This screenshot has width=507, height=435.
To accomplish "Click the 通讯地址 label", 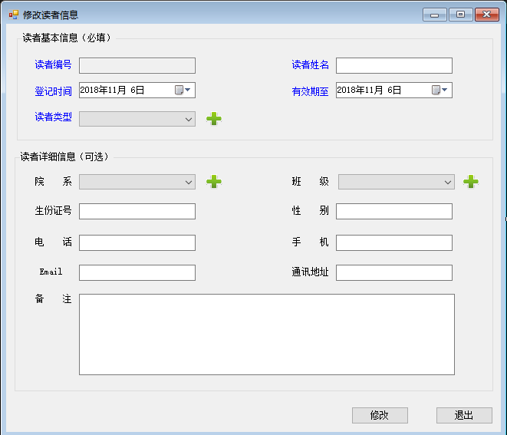I will click(310, 272).
